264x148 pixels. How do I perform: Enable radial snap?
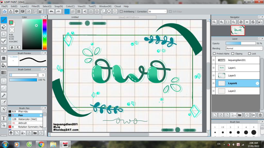[x=91, y=11]
